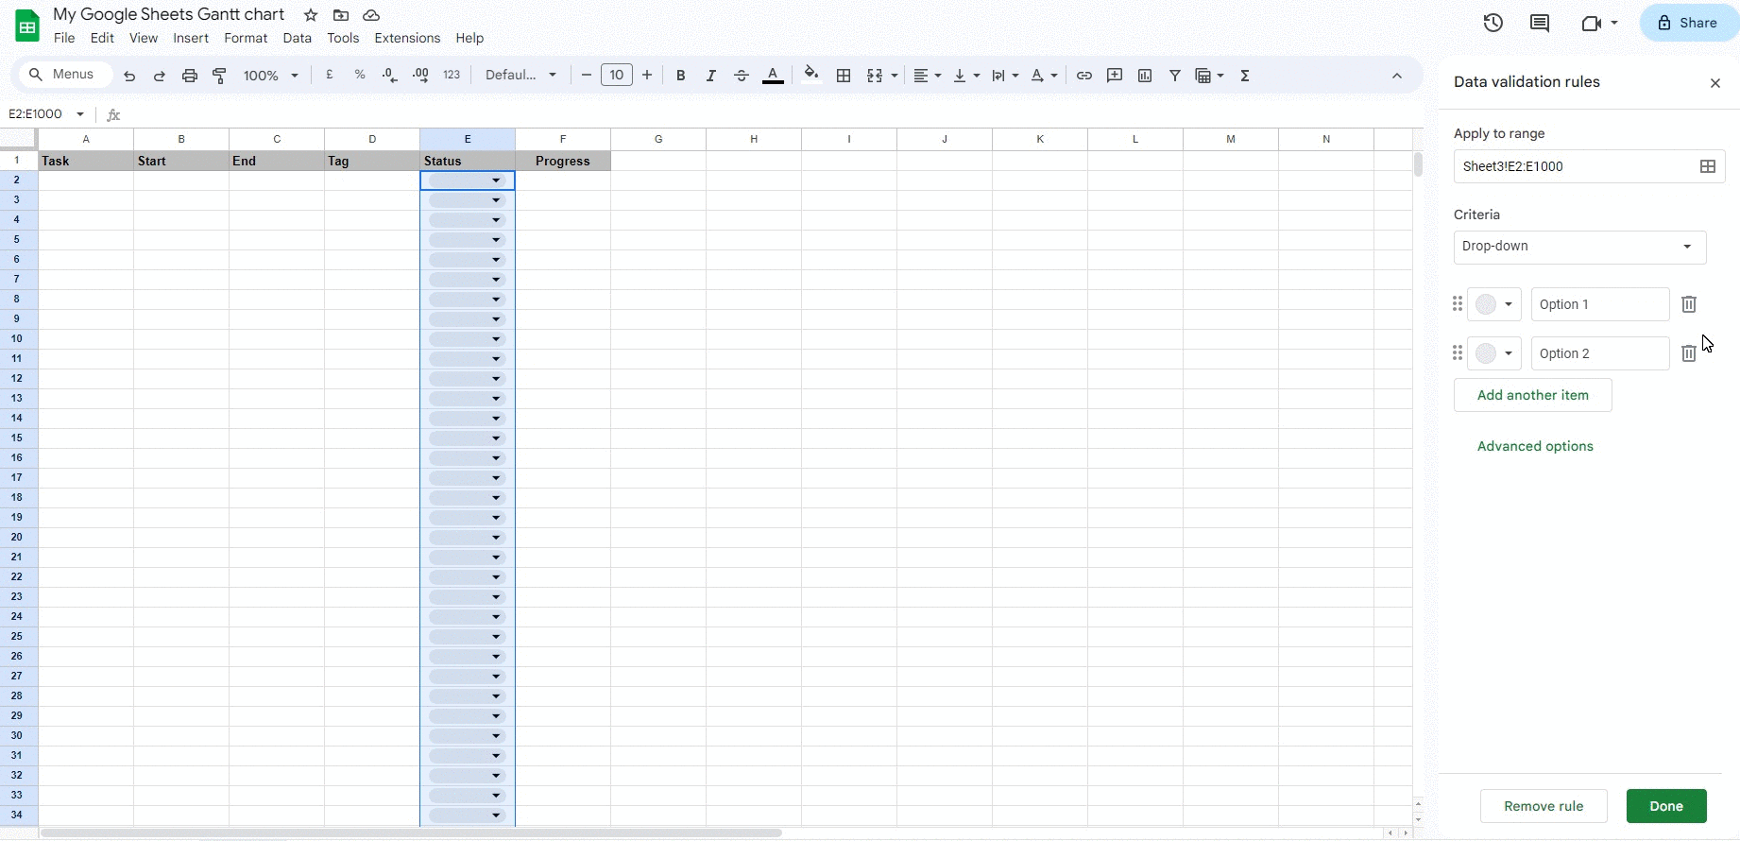This screenshot has width=1740, height=841.
Task: Toggle bold formatting
Action: point(680,76)
